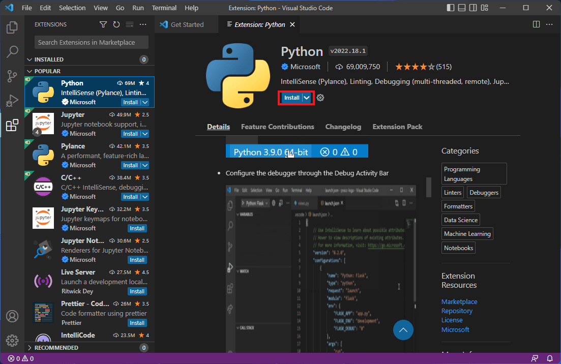561x364 pixels.
Task: Select the Machine Learning category tag
Action: tap(467, 233)
